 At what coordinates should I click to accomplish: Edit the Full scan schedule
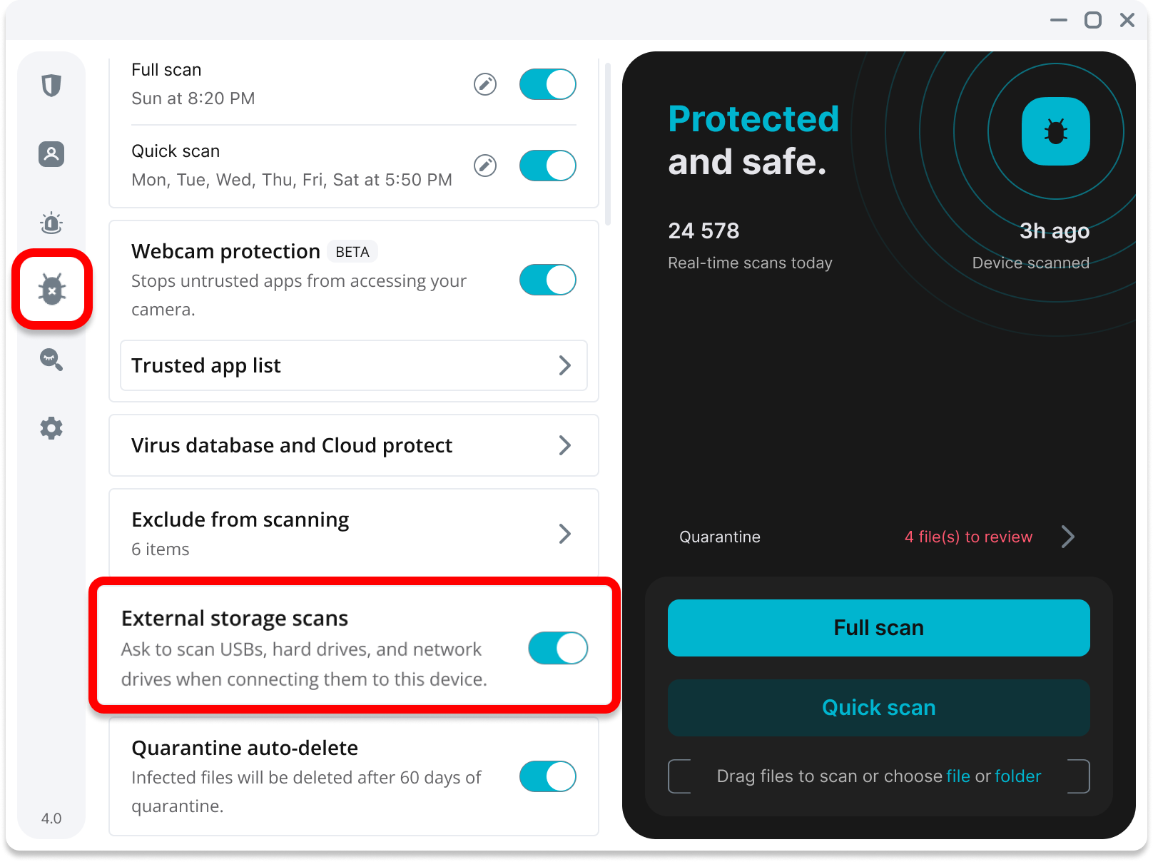tap(485, 84)
